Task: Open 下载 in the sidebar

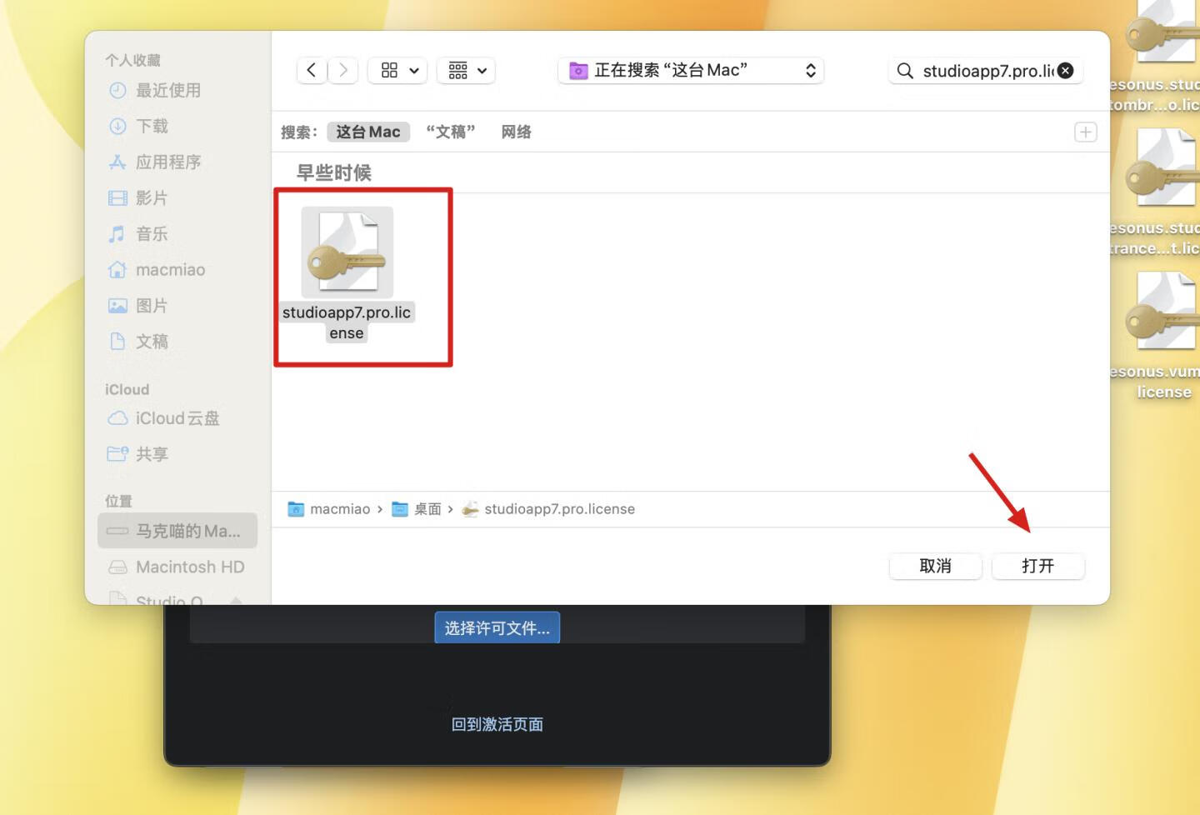Action: click(x=152, y=126)
